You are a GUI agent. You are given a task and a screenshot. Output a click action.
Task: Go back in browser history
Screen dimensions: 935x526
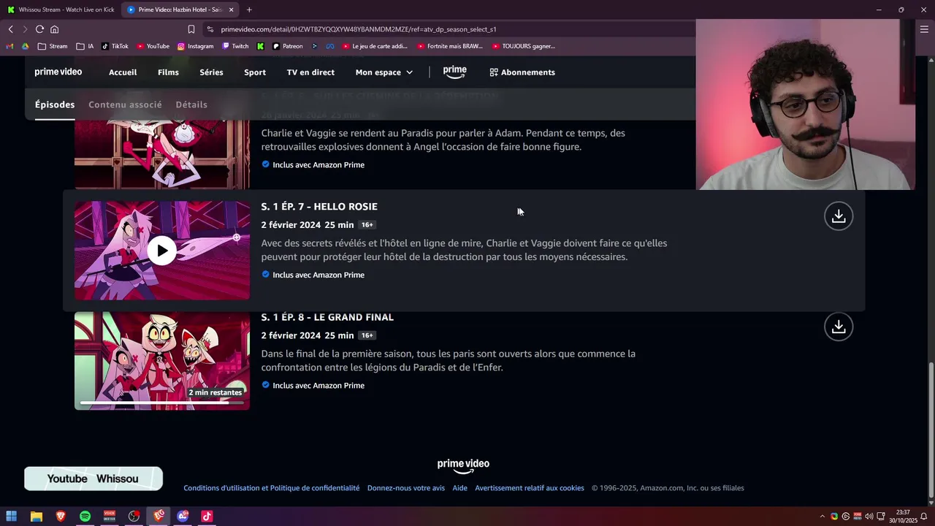[x=10, y=29]
